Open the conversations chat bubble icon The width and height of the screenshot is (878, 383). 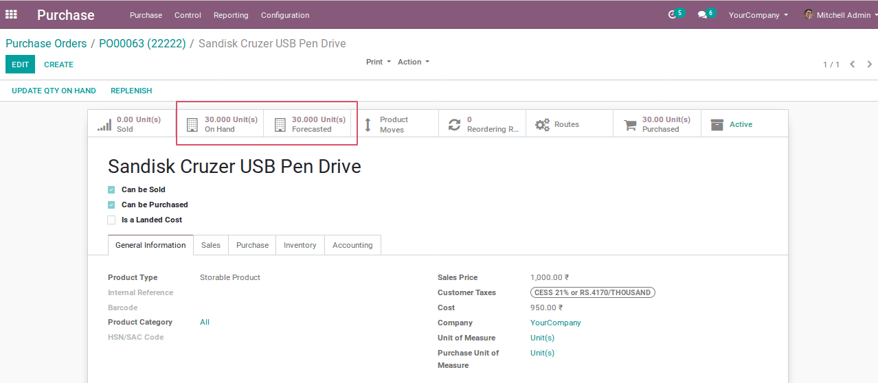pos(702,14)
